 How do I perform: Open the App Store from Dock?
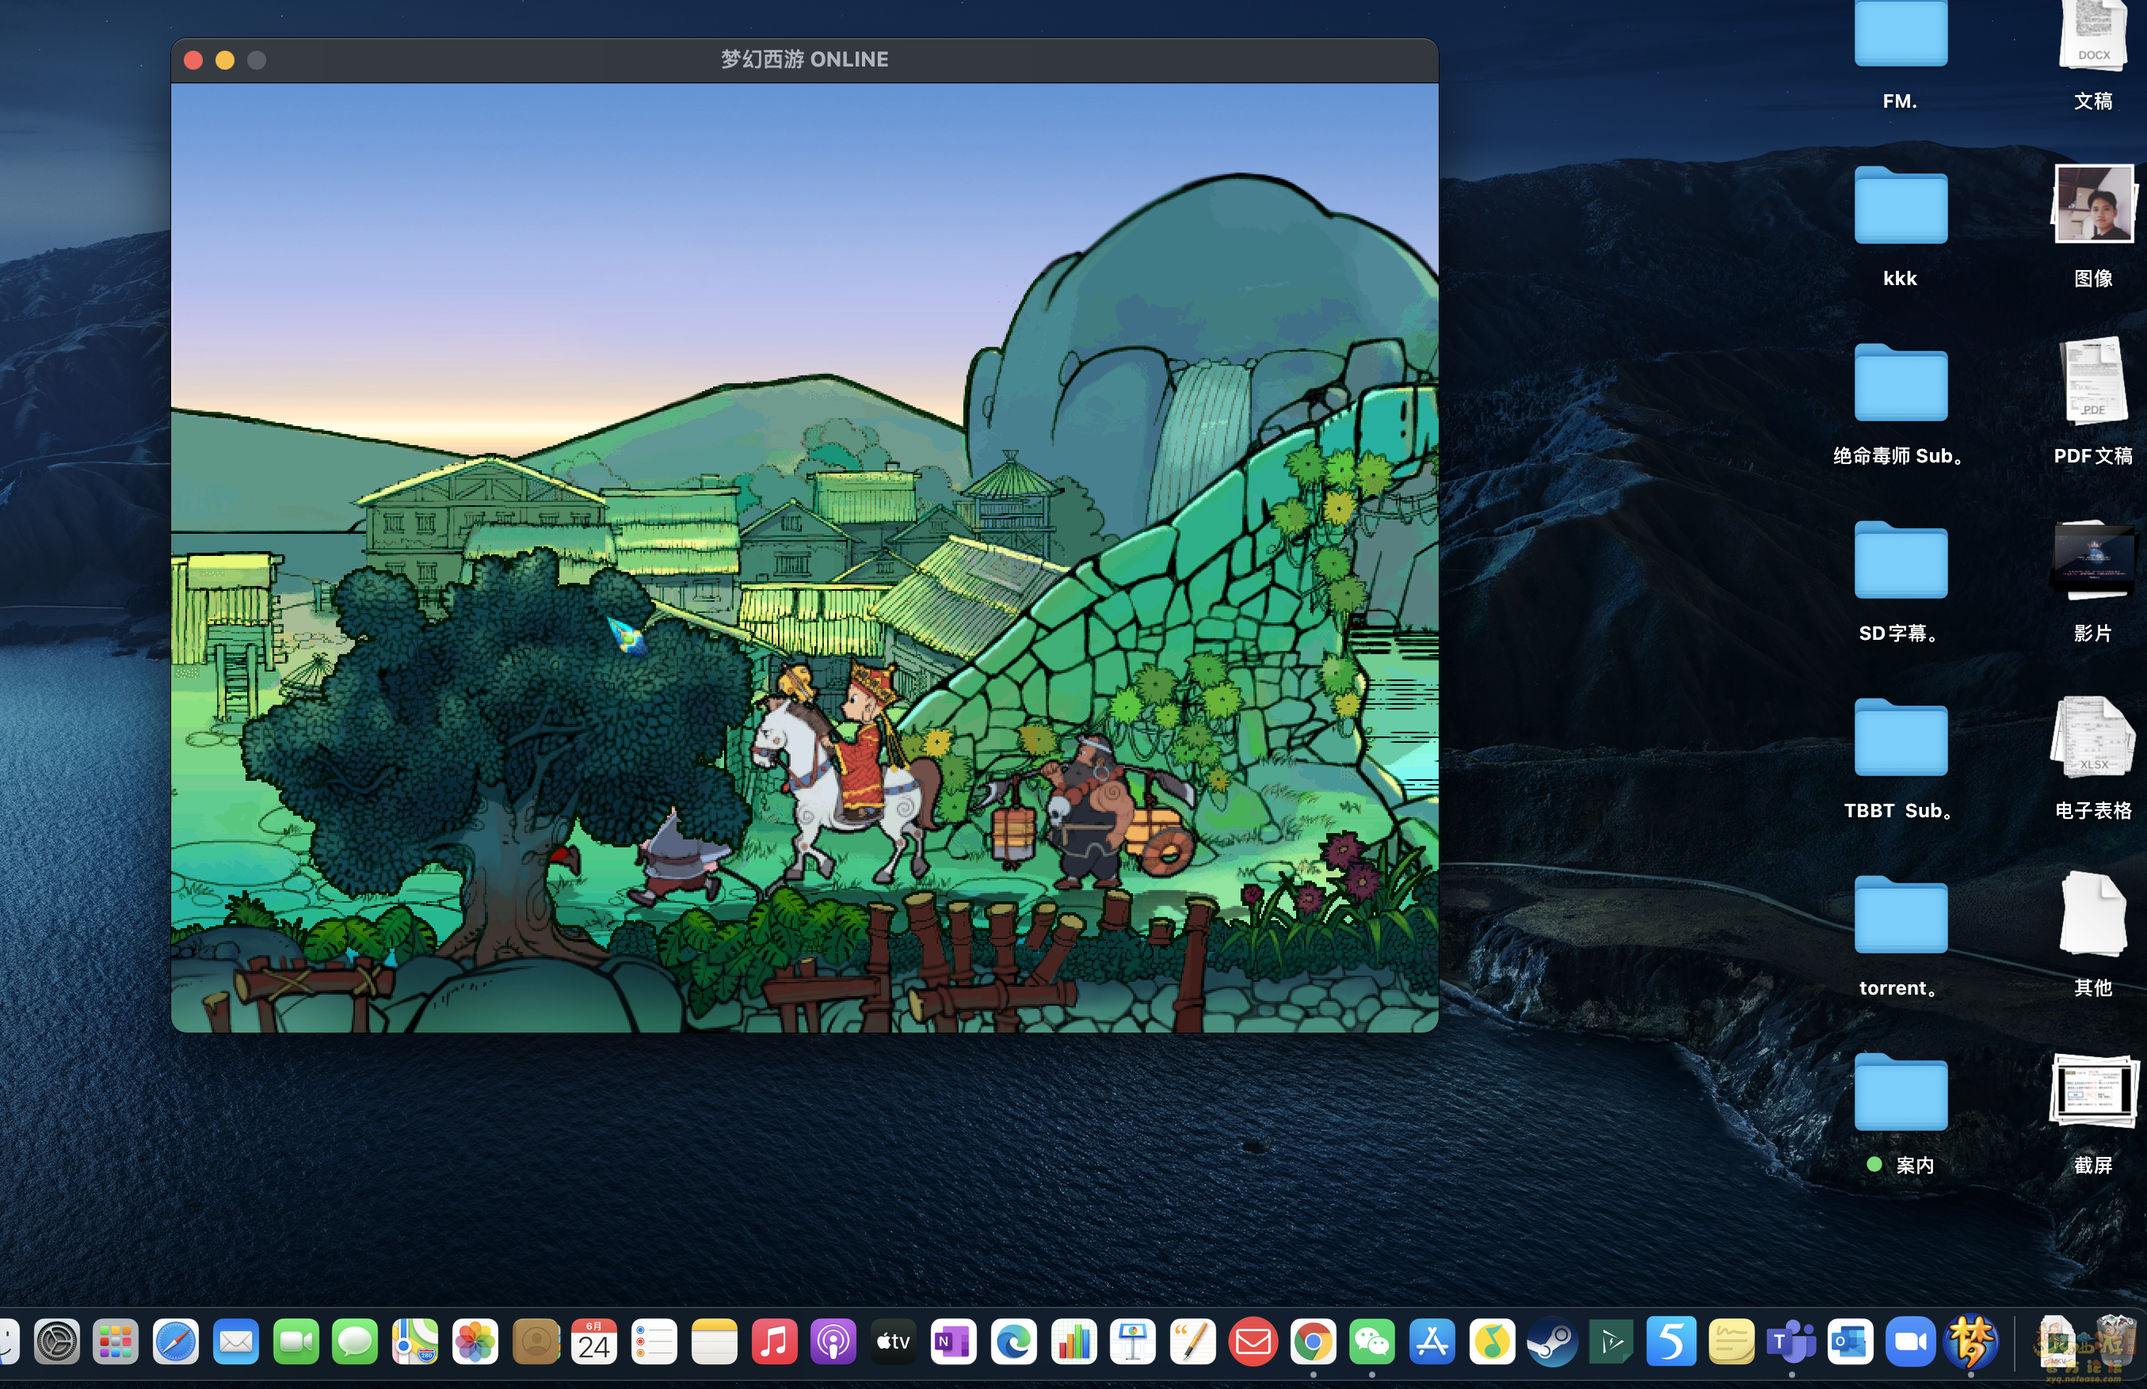(x=1432, y=1342)
